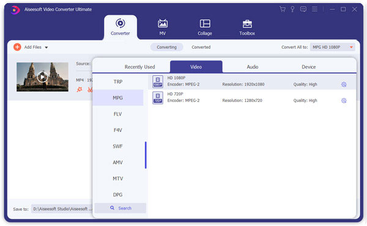The width and height of the screenshot is (367, 226).
Task: Click the star-wand edit effect icon
Action: (x=80, y=90)
